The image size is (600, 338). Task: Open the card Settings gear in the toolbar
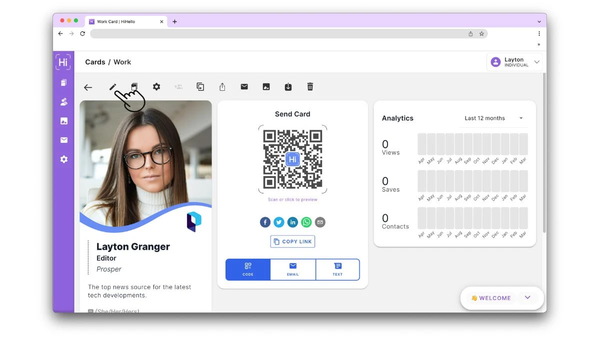pyautogui.click(x=156, y=86)
